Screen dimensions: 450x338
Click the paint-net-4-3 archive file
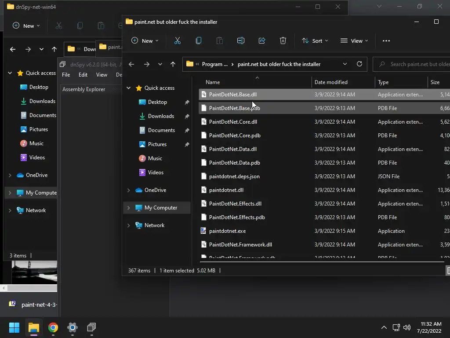click(33, 305)
